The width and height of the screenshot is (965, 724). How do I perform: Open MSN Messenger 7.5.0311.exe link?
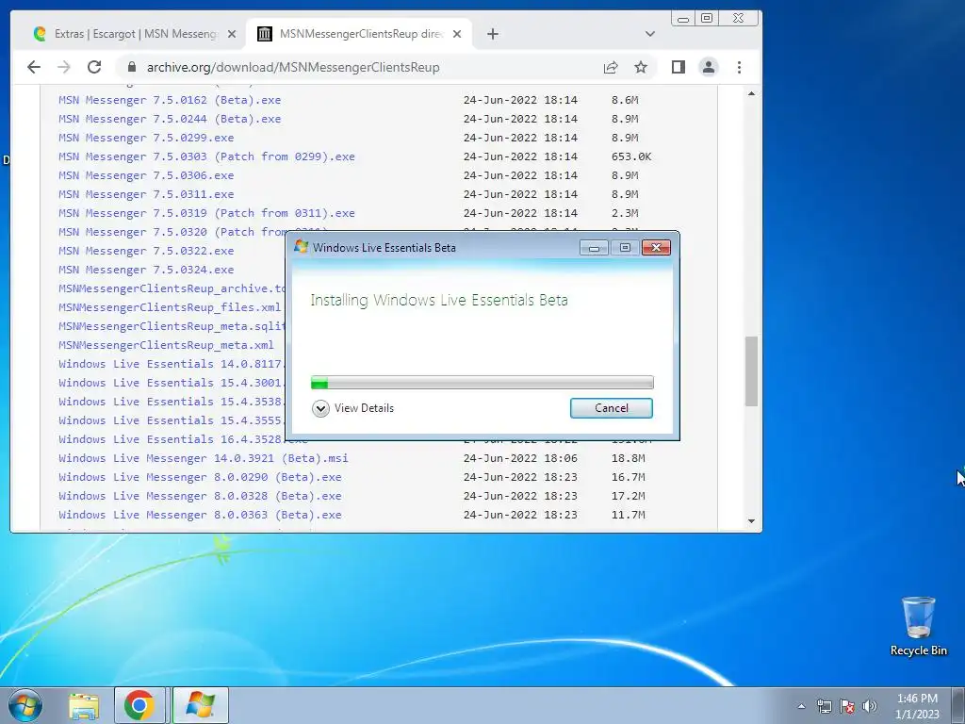(146, 194)
